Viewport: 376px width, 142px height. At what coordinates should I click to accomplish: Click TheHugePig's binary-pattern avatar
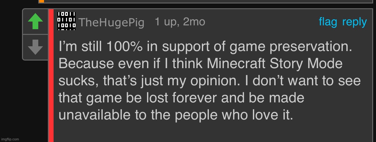click(66, 21)
